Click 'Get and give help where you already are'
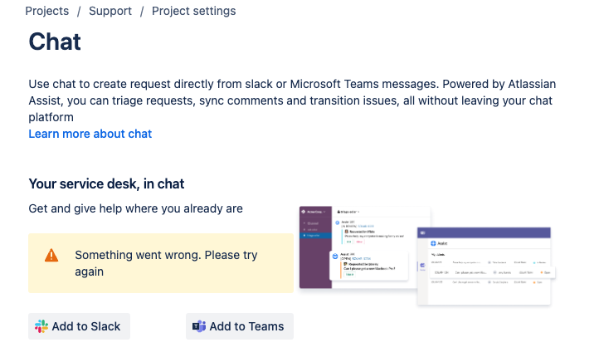This screenshot has width=599, height=362. pos(135,208)
